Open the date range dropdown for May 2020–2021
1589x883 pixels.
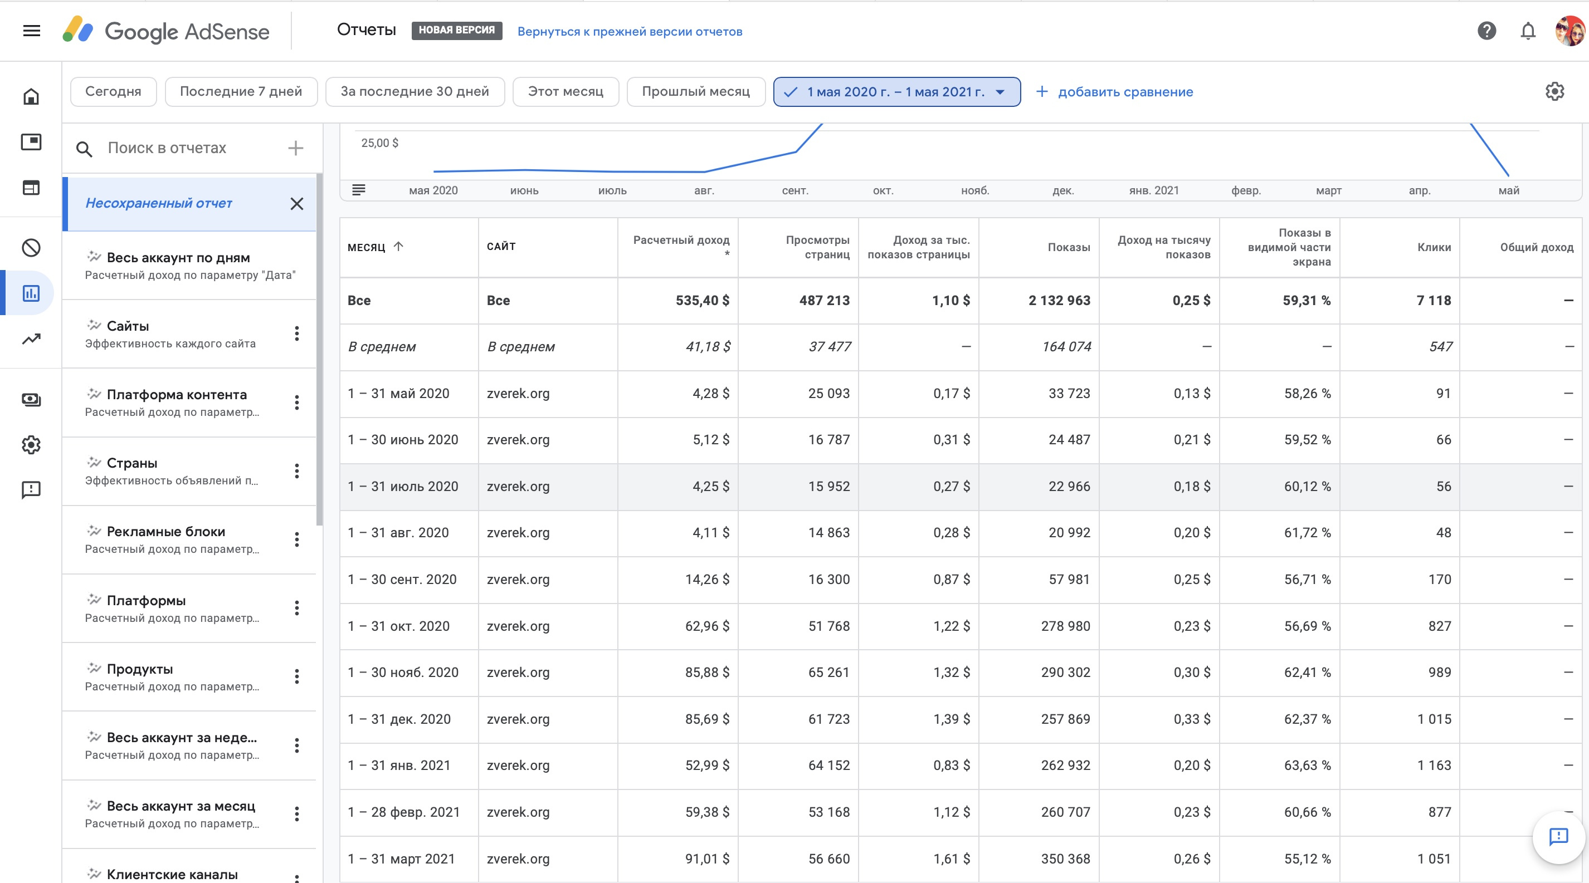click(896, 92)
